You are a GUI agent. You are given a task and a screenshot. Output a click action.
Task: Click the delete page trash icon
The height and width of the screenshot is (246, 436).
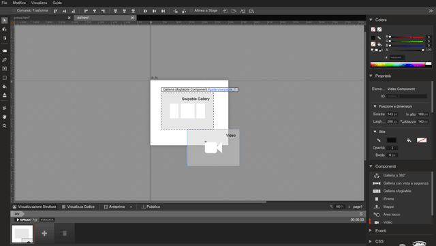(x=65, y=233)
